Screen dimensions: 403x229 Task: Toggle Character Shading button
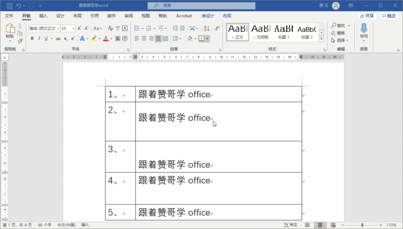coord(118,39)
